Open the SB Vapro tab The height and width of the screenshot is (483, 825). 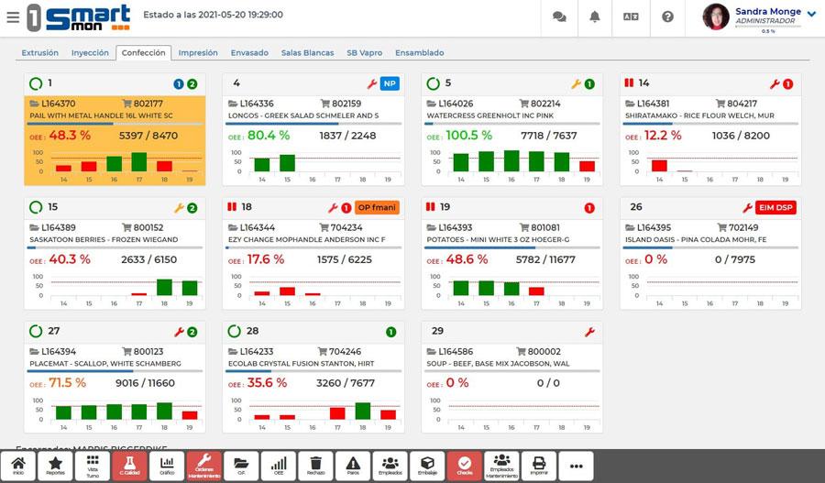click(x=365, y=52)
